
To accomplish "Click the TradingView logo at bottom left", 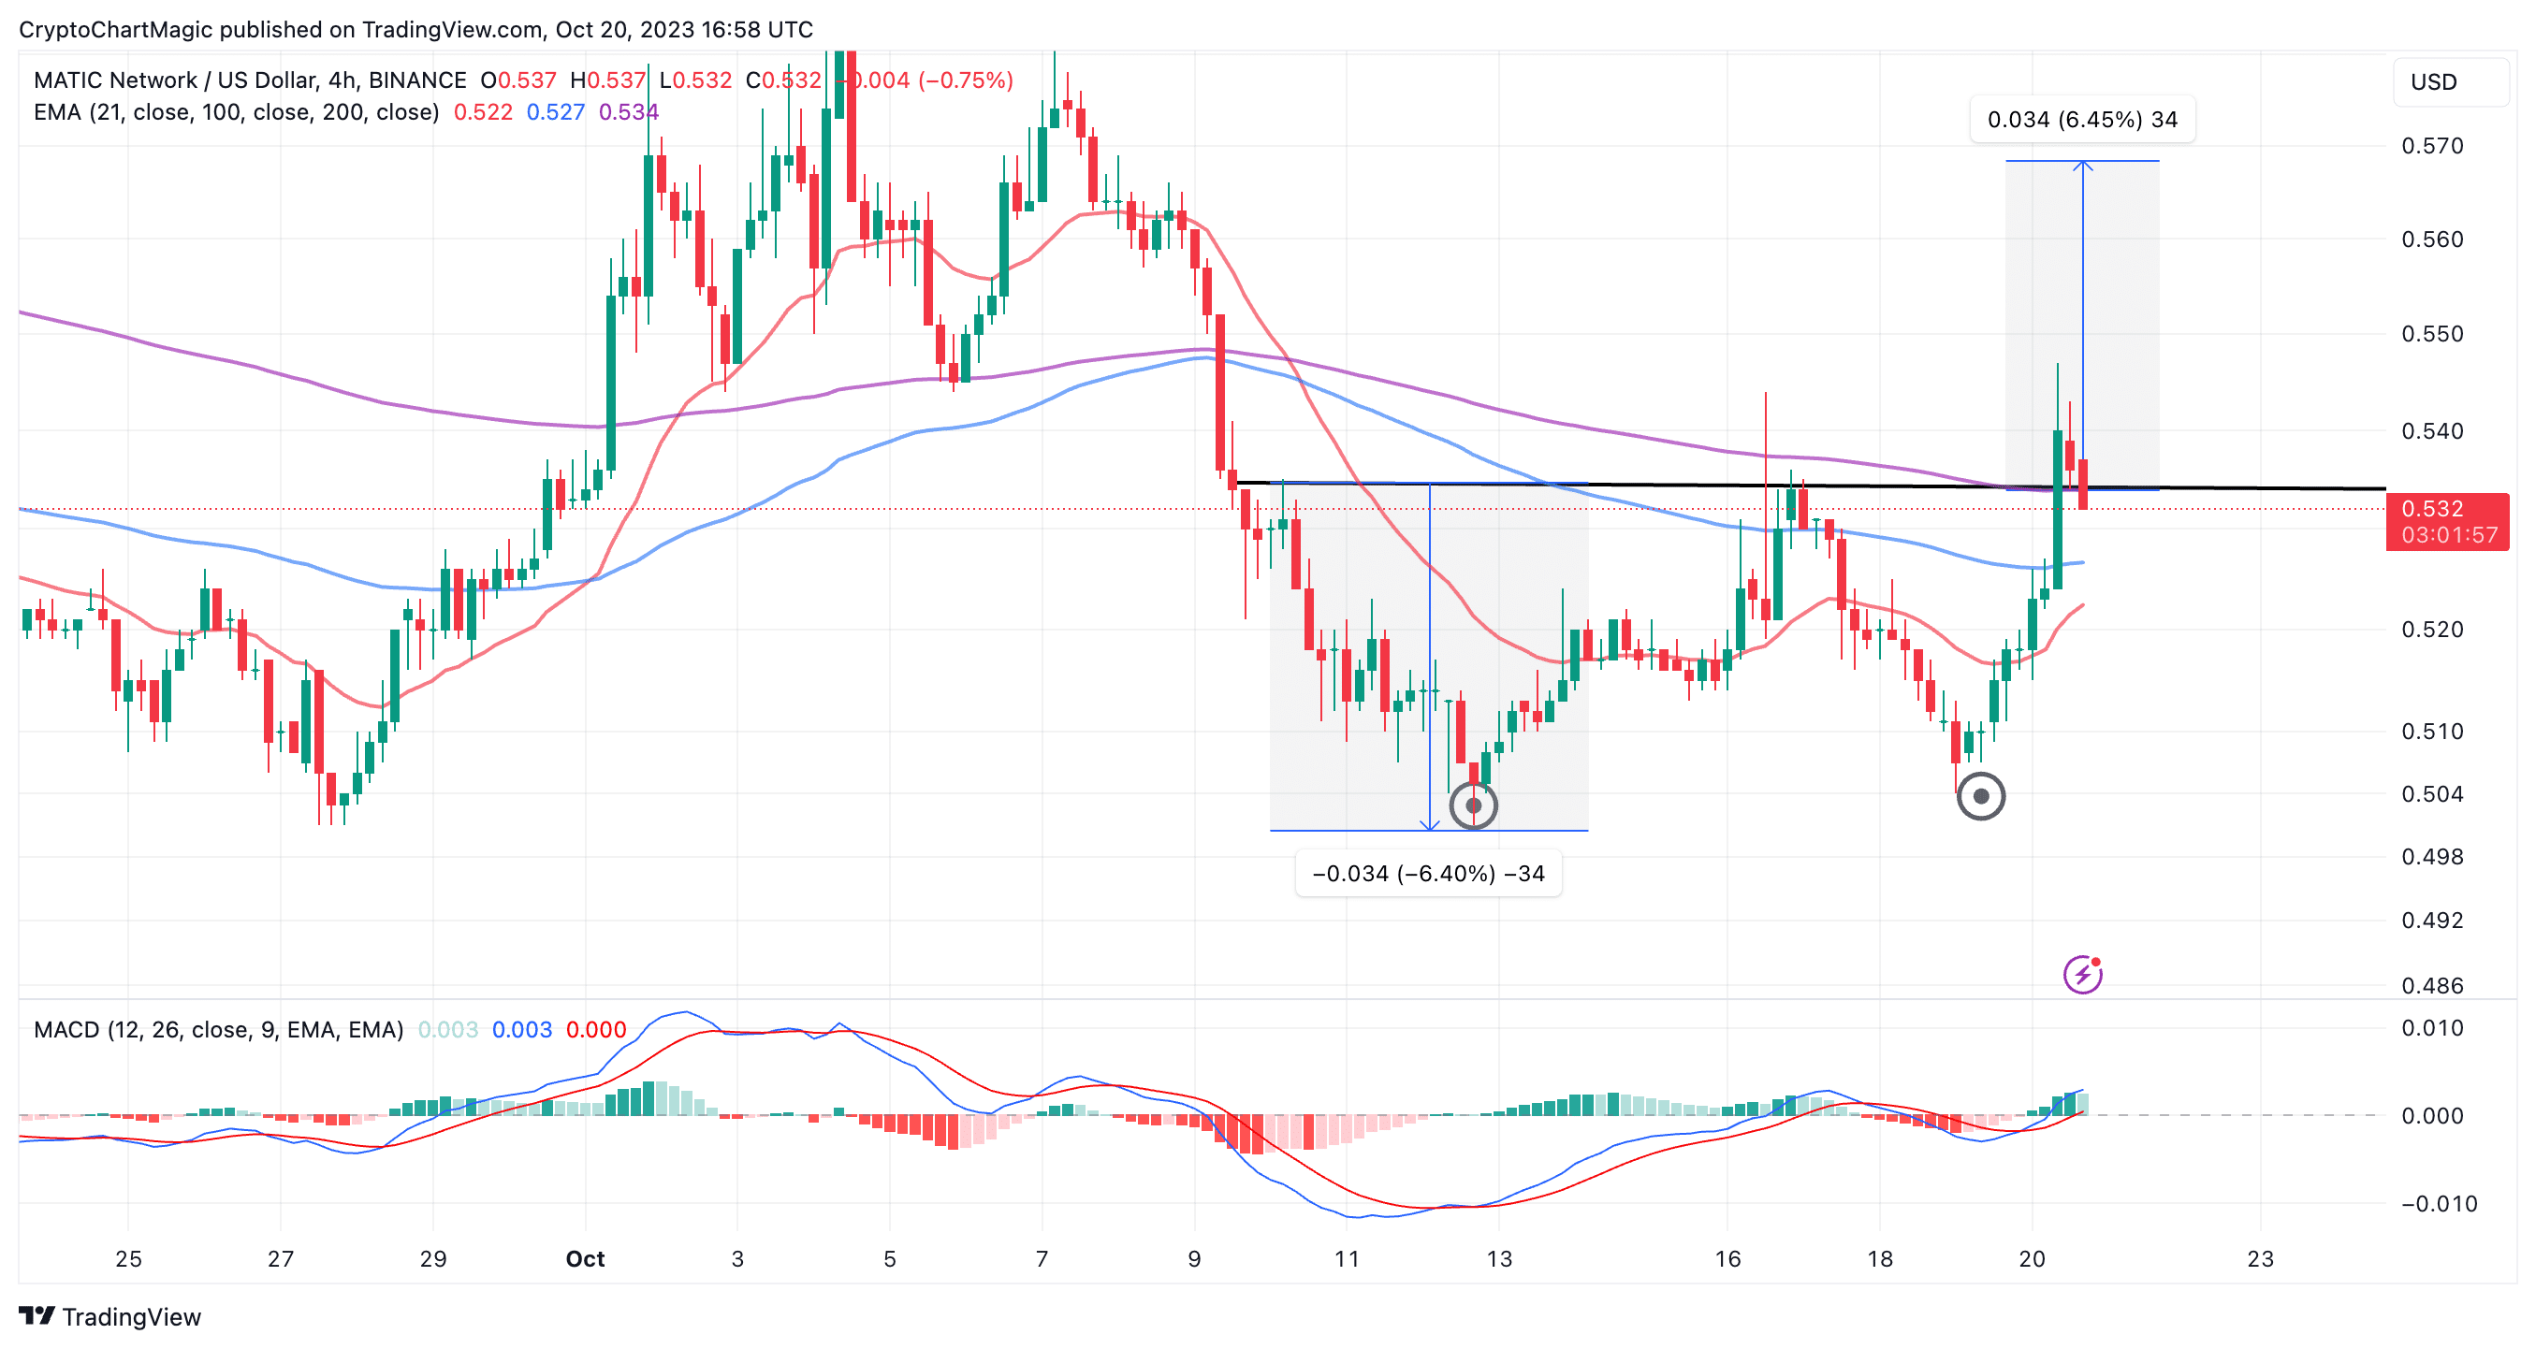I will pos(109,1315).
